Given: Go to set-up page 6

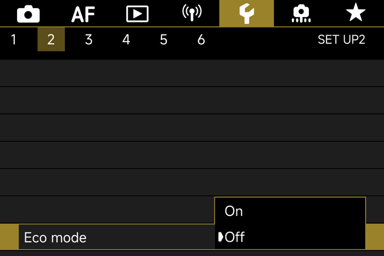Looking at the screenshot, I should (x=201, y=40).
